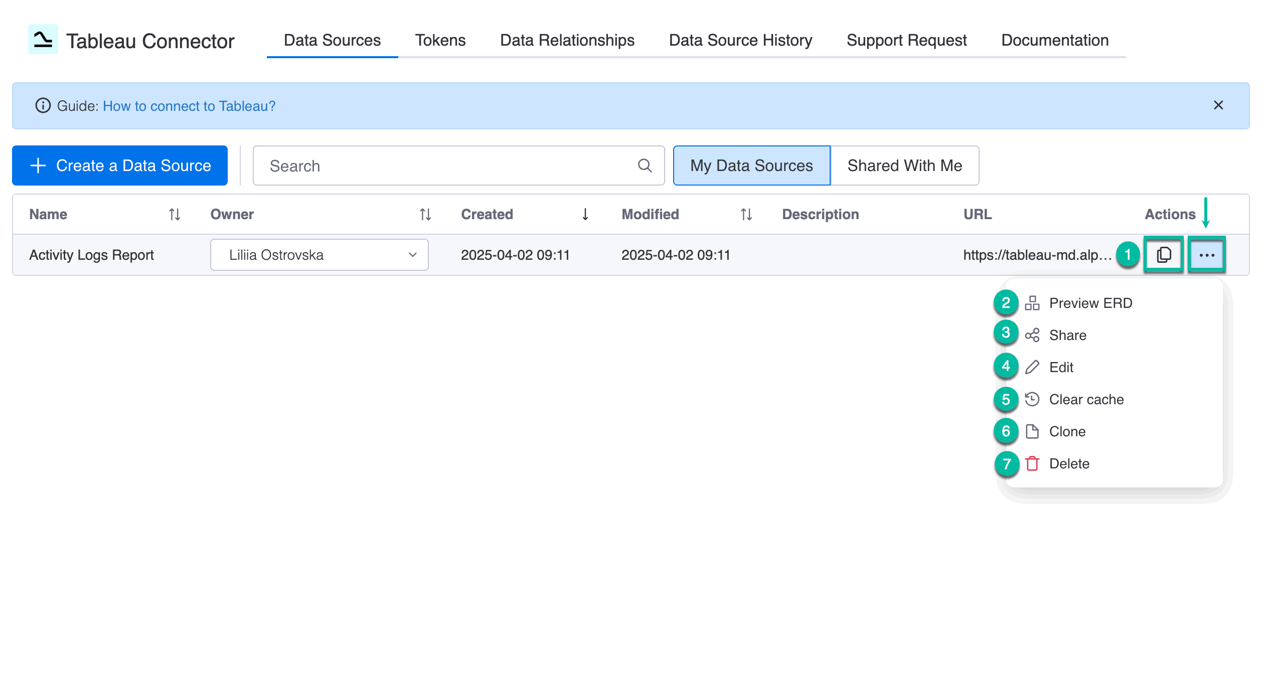Click the search magnifier icon
This screenshot has height=678, width=1264.
(x=645, y=165)
